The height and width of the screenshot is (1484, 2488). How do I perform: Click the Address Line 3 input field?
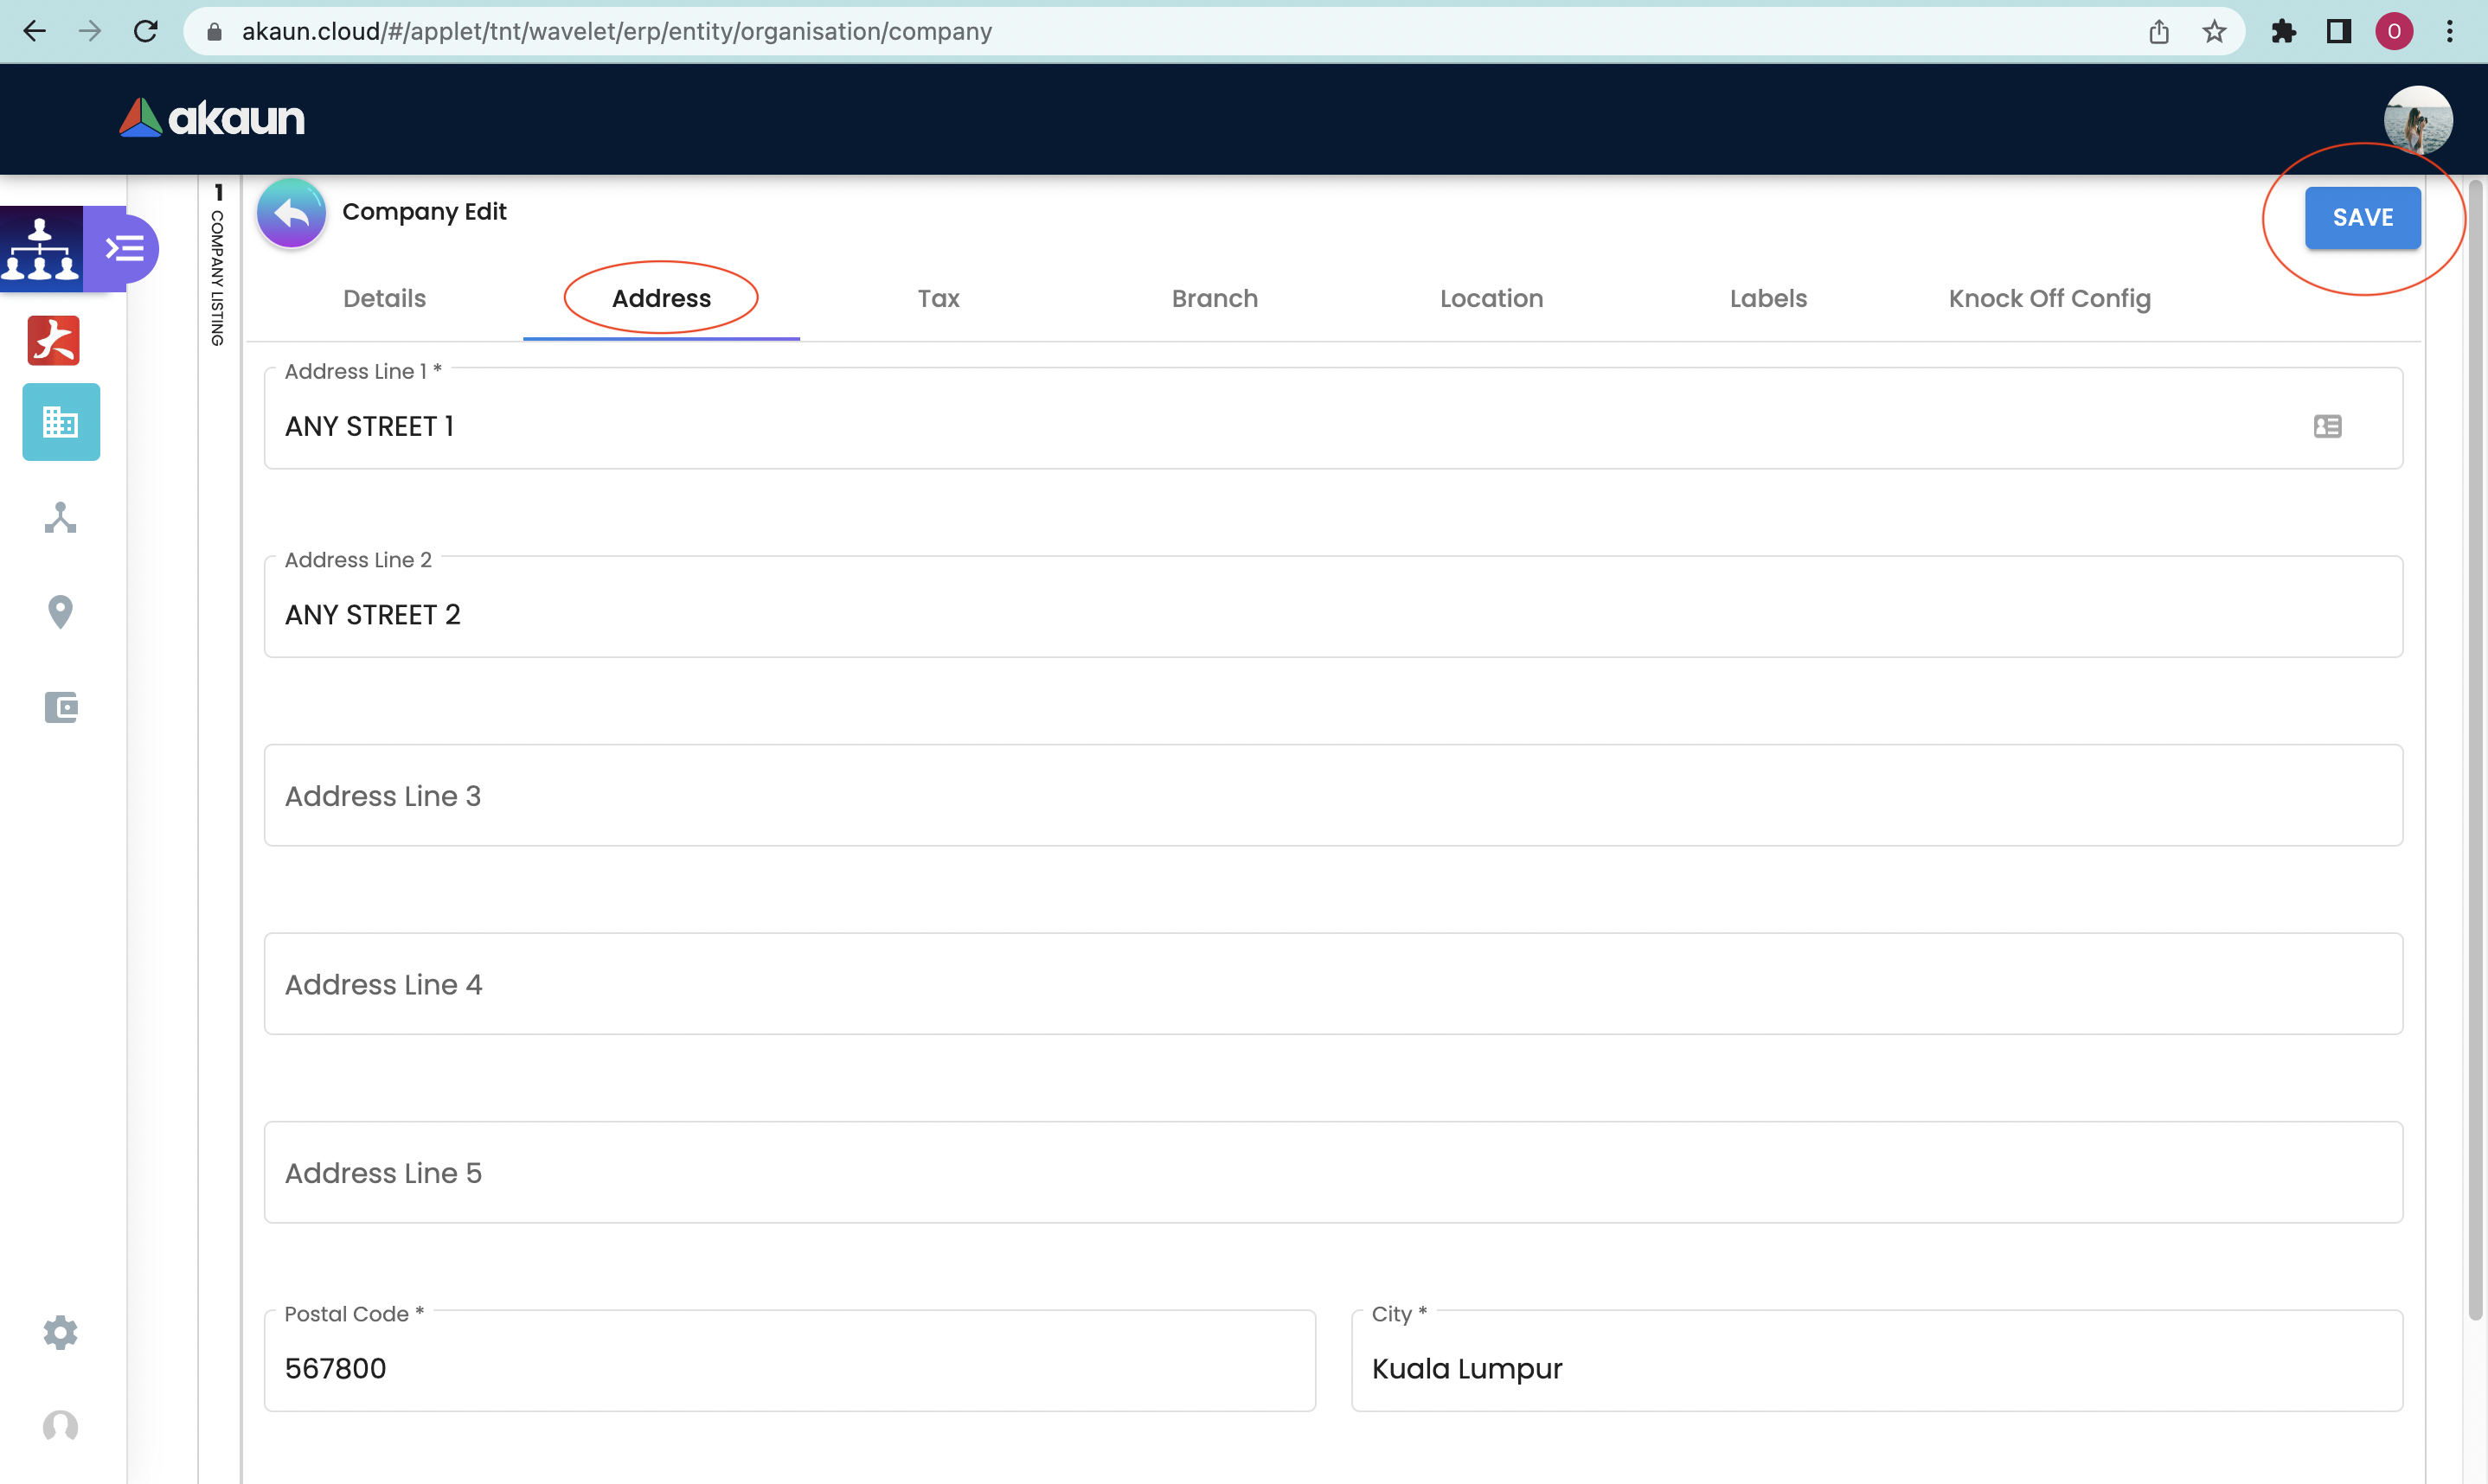[x=1333, y=796]
